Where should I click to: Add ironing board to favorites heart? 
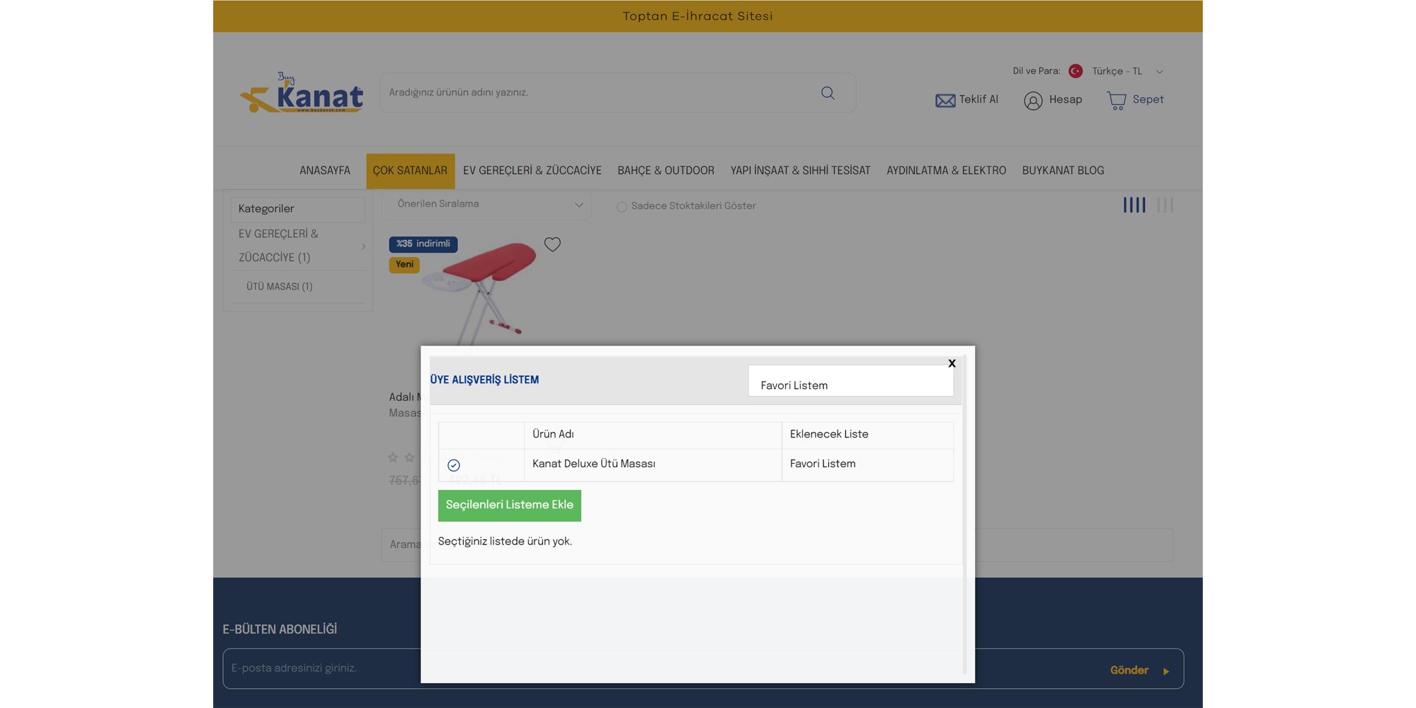pyautogui.click(x=552, y=244)
